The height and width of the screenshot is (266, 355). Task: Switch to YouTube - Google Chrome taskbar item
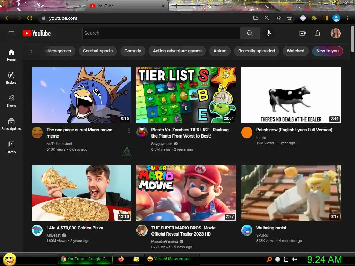coord(85,259)
